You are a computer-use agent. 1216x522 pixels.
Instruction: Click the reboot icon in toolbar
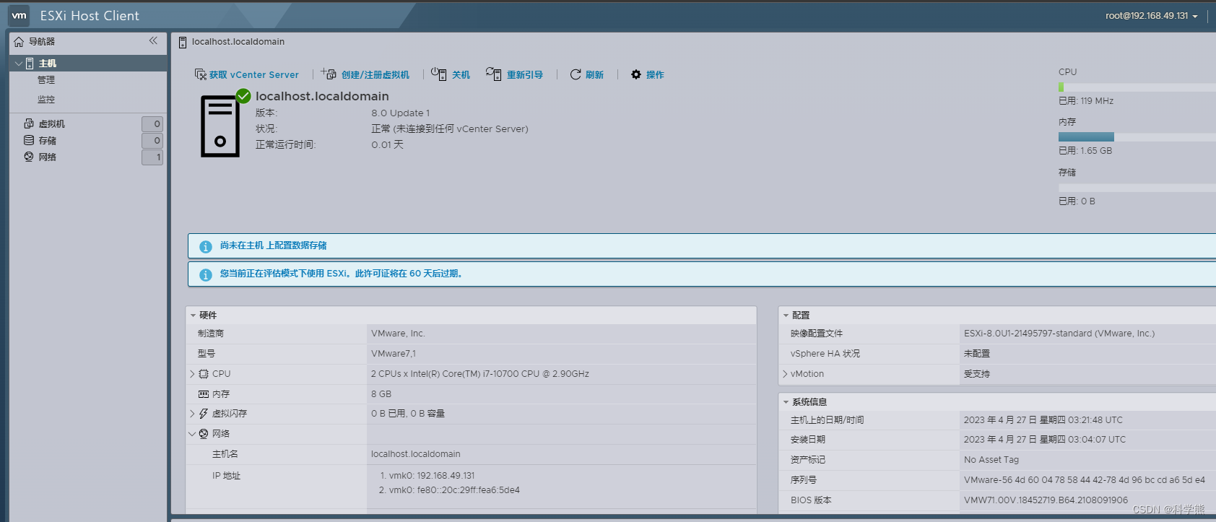click(494, 74)
